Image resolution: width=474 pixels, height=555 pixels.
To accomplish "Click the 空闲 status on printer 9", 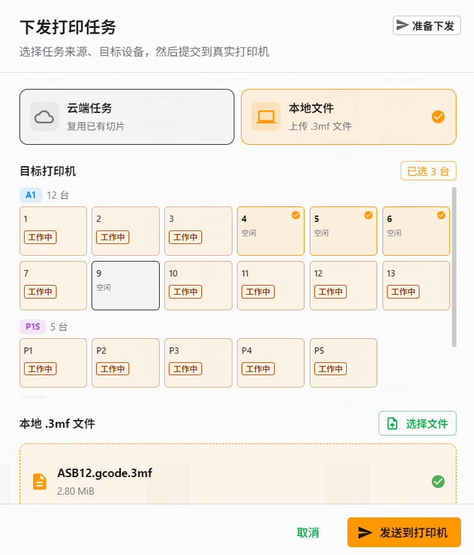I will [x=103, y=288].
